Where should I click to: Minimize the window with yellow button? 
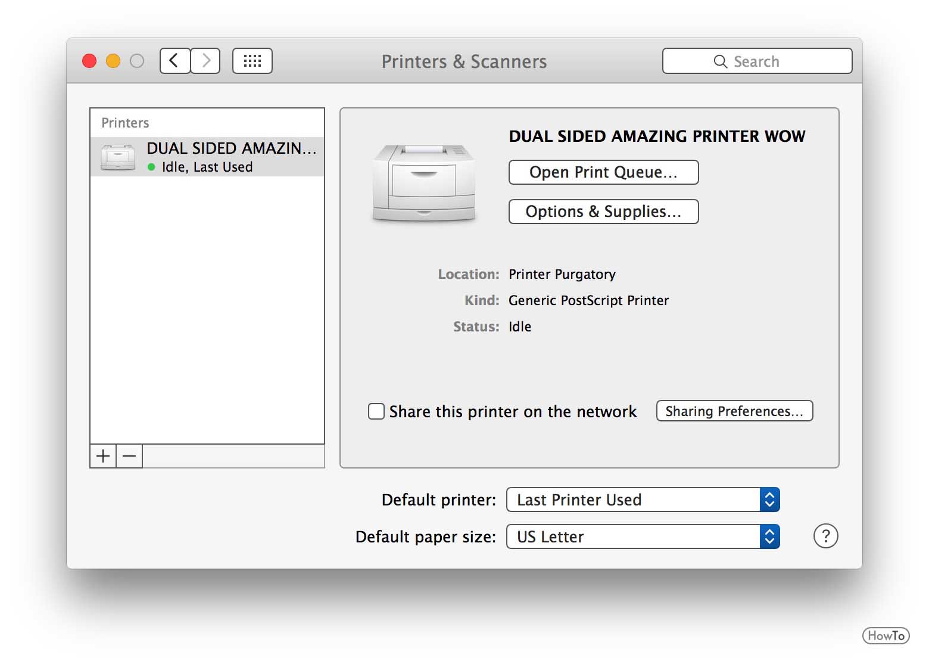pos(113,61)
